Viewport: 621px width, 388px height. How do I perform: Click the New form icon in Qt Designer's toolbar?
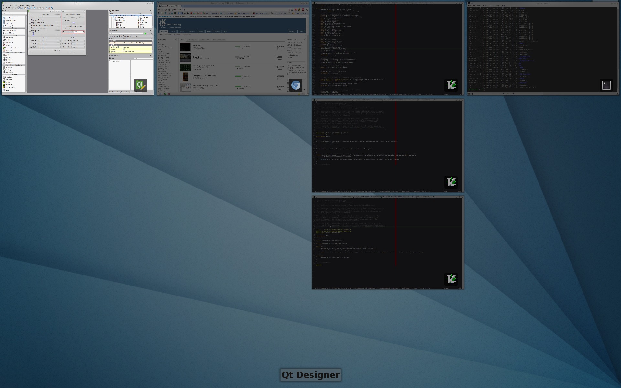click(x=4, y=8)
